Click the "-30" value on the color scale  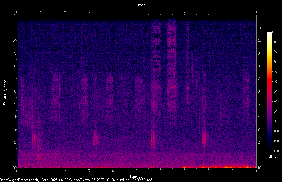tap(274, 62)
